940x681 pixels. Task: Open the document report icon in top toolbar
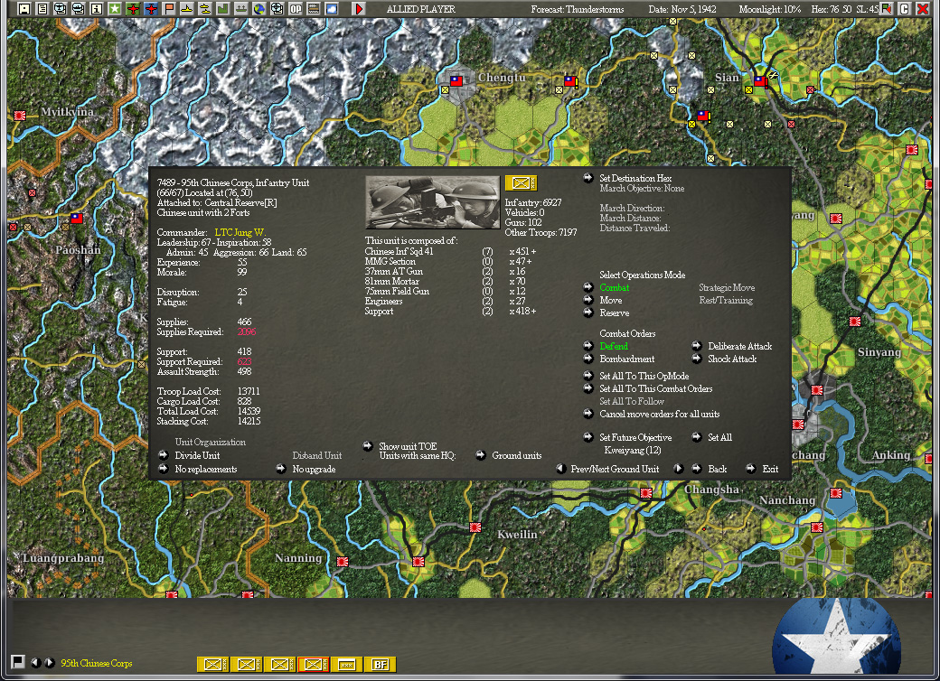pyautogui.click(x=42, y=8)
